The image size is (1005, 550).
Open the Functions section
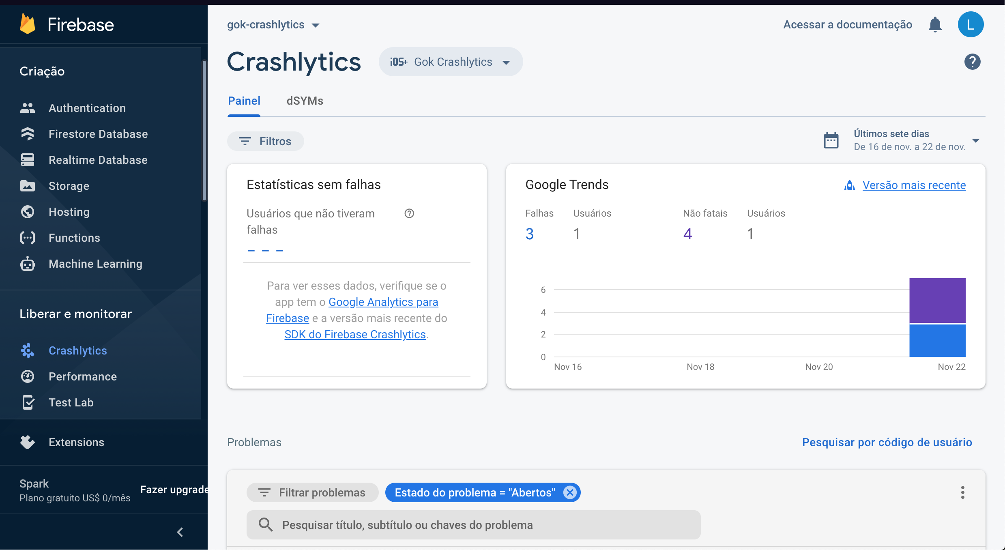pos(74,238)
